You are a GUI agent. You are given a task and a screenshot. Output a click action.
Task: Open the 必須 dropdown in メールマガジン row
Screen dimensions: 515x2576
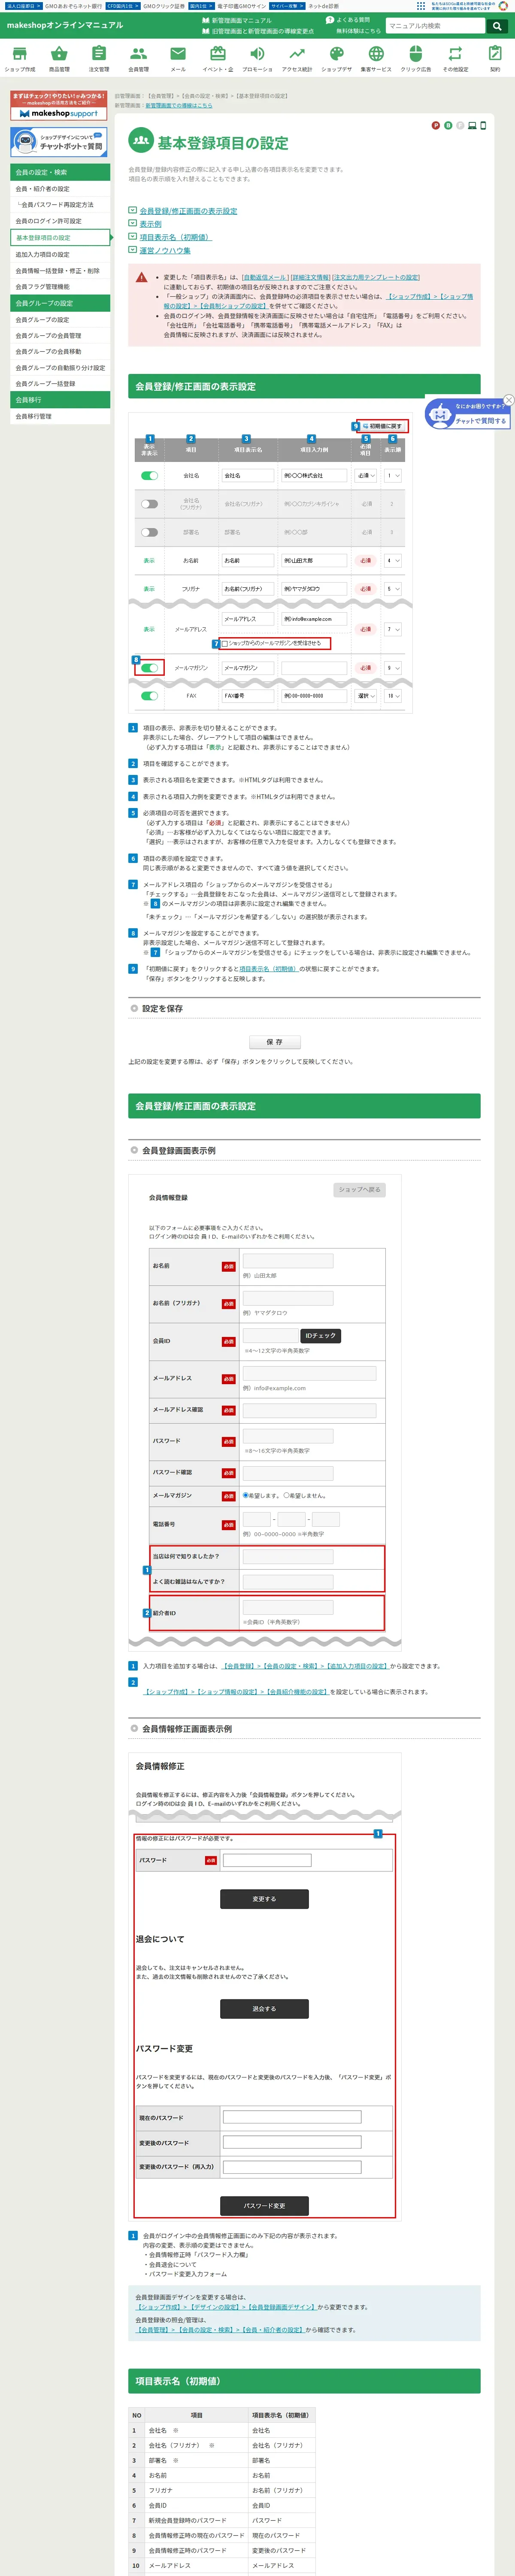click(x=366, y=667)
